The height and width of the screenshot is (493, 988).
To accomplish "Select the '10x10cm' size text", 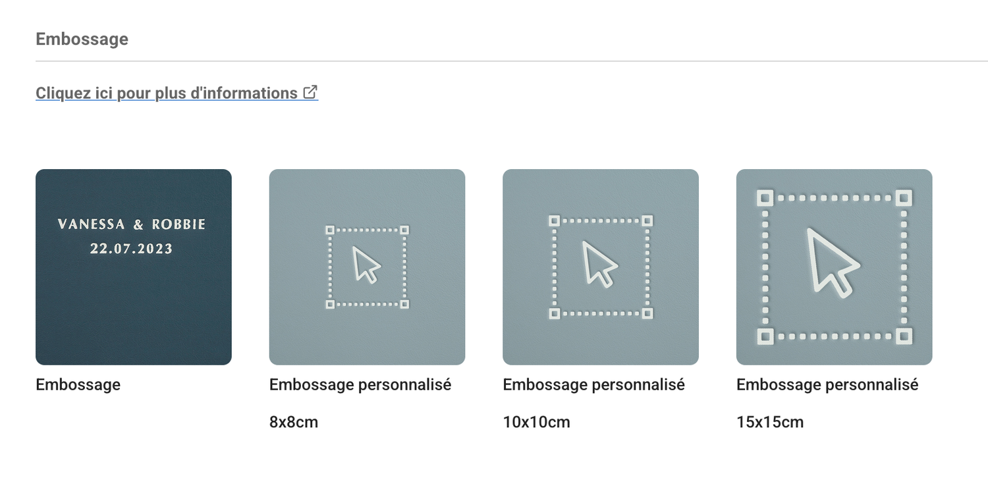I will point(536,422).
